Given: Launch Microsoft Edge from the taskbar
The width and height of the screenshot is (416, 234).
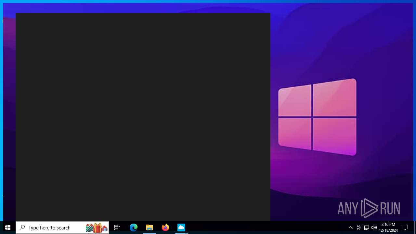Looking at the screenshot, I should pos(134,227).
